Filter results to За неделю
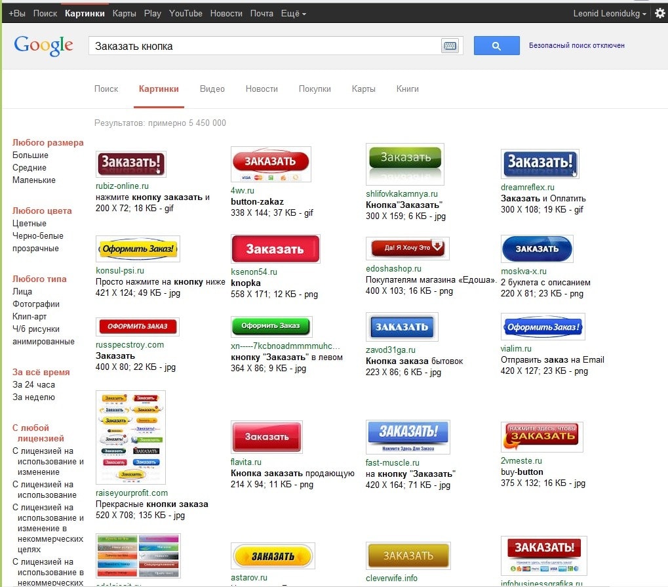 click(x=33, y=397)
